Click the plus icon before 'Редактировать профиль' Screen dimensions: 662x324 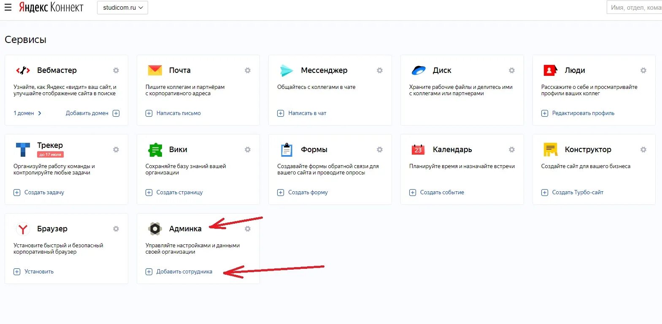tap(545, 113)
